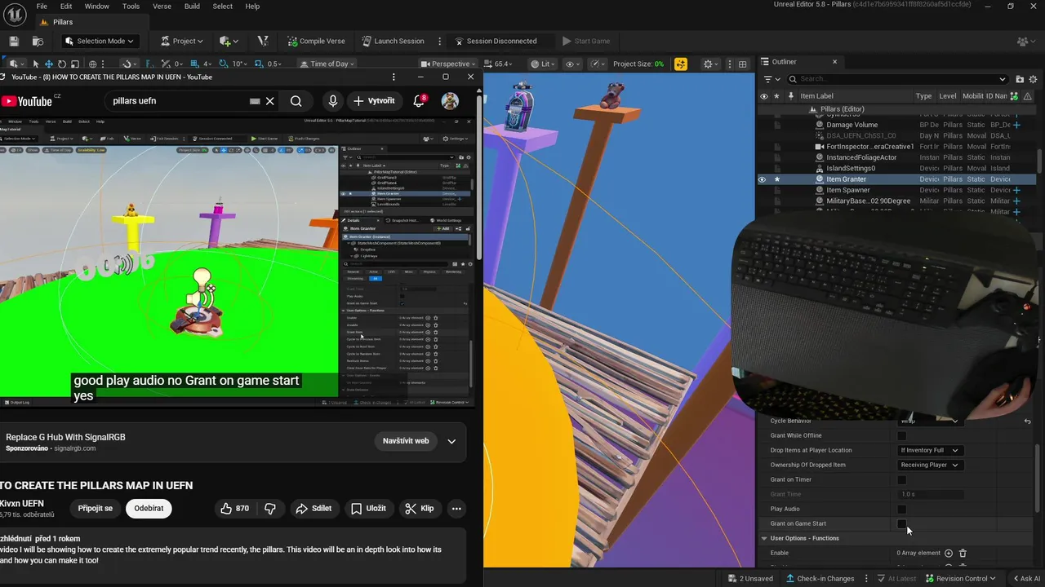
Task: Enable Grant While Offline checkbox
Action: tap(902, 436)
